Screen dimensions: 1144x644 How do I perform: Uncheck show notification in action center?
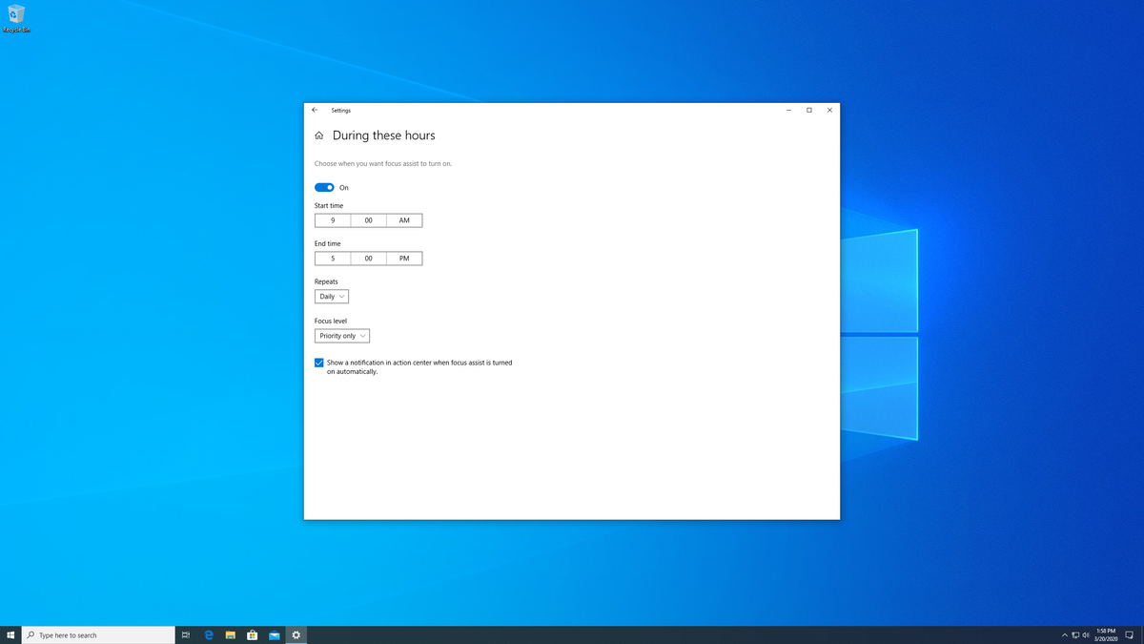coord(319,363)
